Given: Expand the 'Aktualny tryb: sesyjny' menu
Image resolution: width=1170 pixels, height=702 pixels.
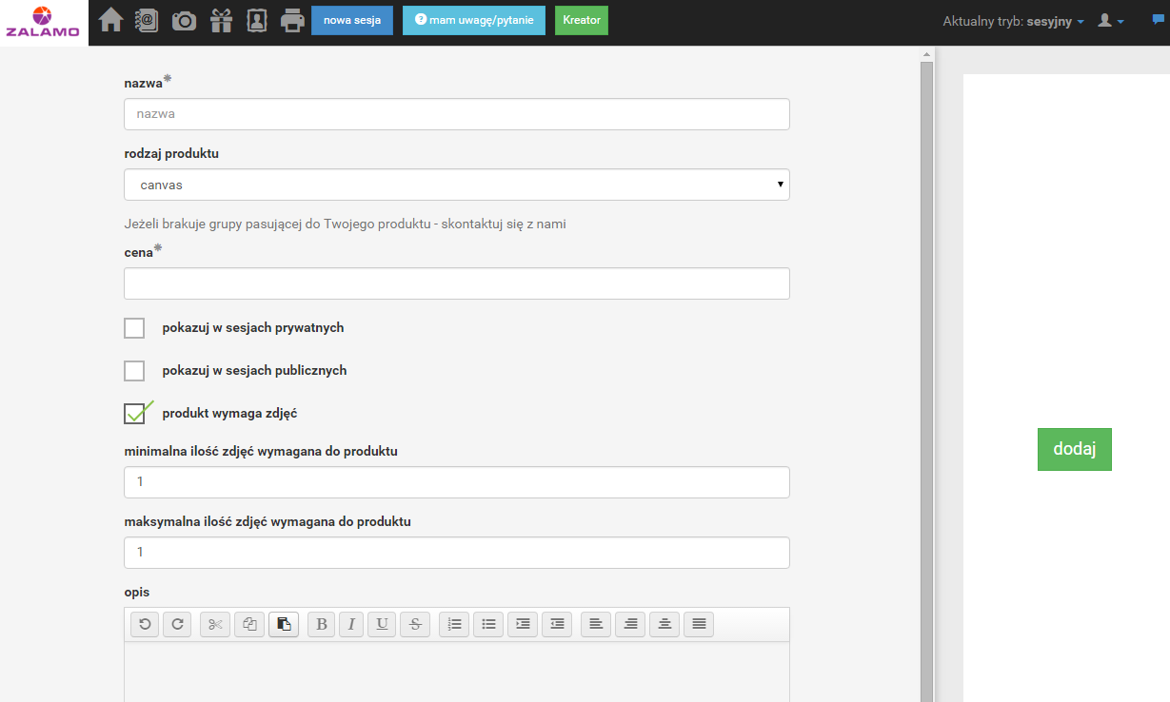Looking at the screenshot, I should click(1013, 21).
